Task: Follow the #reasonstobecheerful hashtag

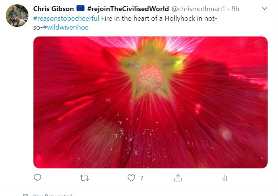Action: click(x=66, y=18)
